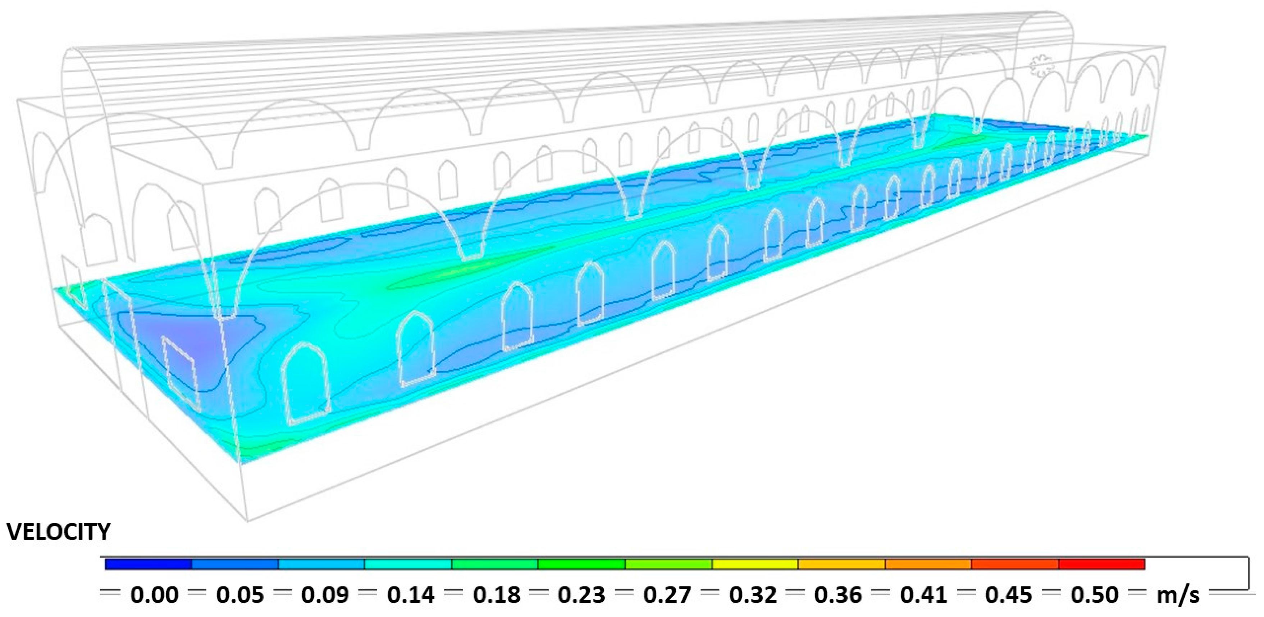Viewport: 1264px width, 617px height.
Task: Click the yellow legend color segment
Action: [755, 564]
